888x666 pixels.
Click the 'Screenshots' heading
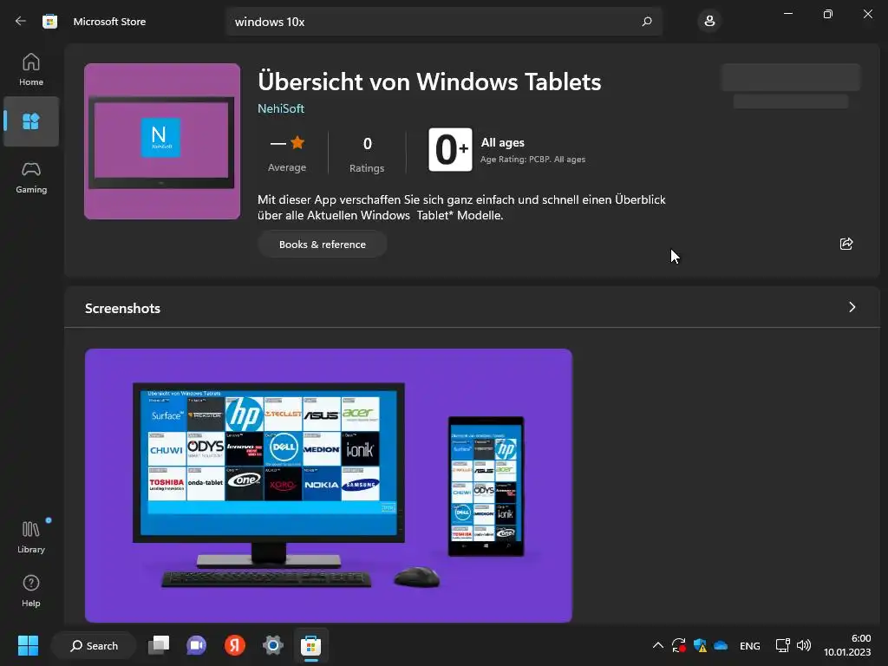click(x=122, y=308)
